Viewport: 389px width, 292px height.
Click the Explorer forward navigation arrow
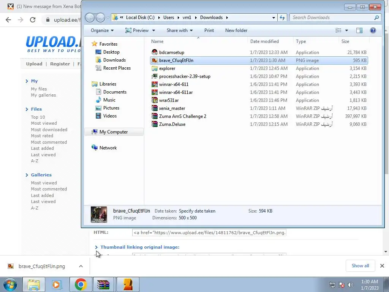[x=100, y=17]
